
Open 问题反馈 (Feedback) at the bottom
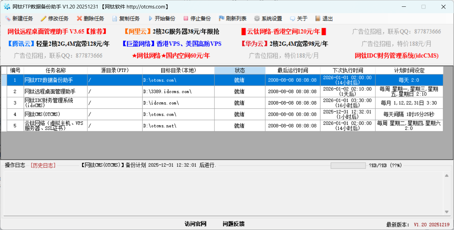234,224
